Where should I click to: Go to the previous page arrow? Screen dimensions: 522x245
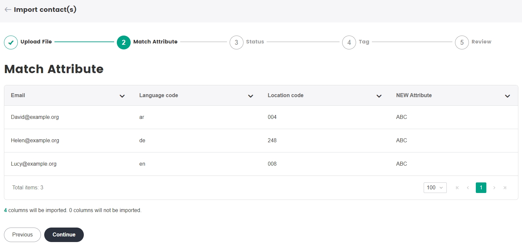pos(468,188)
